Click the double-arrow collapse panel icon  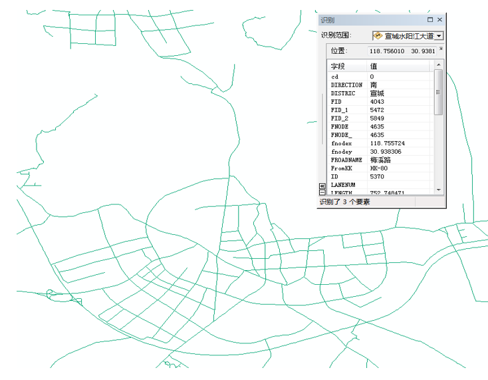coord(322,186)
